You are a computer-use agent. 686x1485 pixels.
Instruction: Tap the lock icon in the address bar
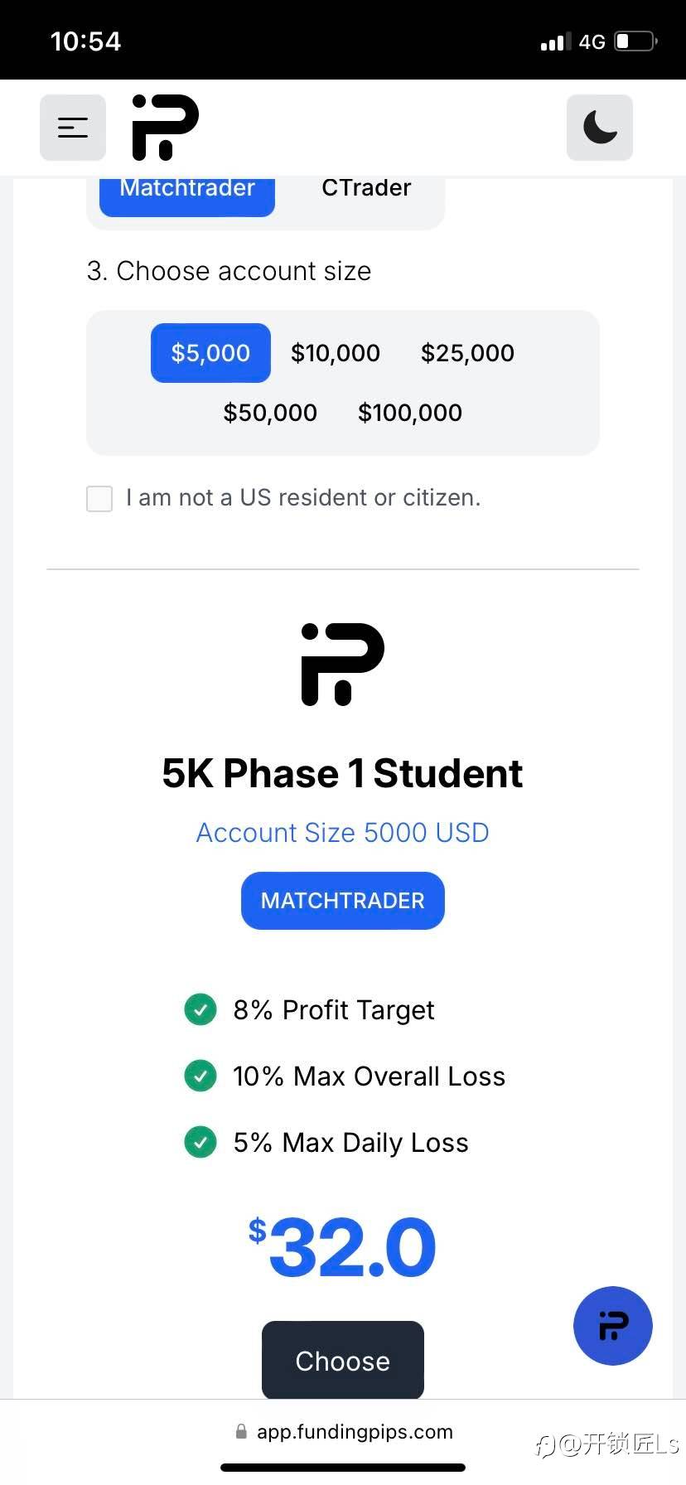[241, 1431]
